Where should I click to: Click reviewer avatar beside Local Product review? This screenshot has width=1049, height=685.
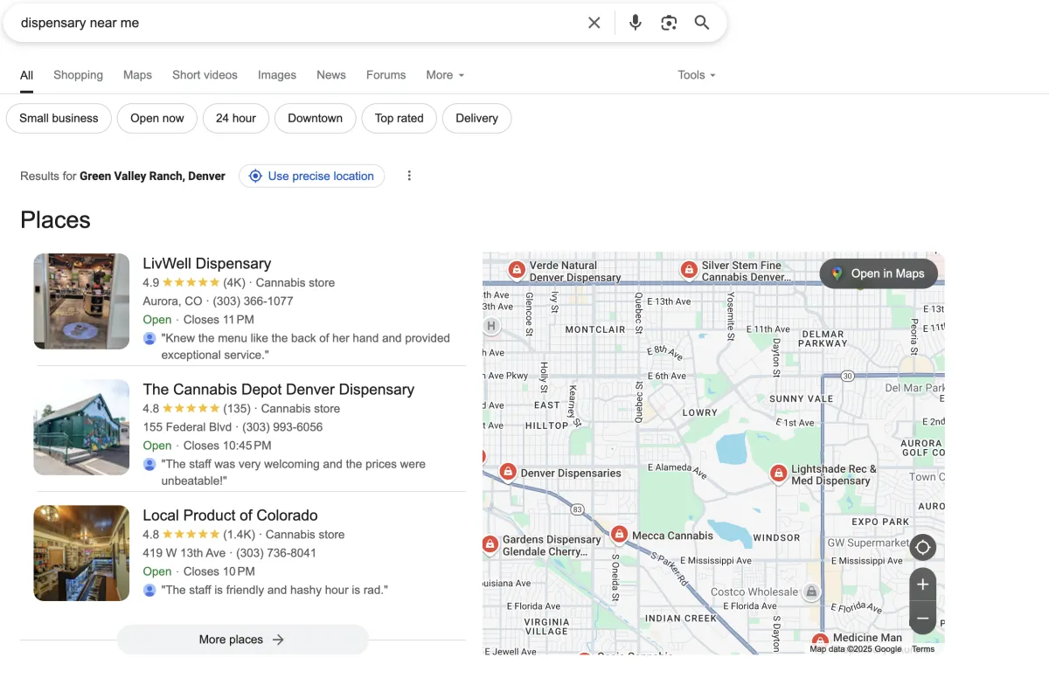[x=149, y=590]
